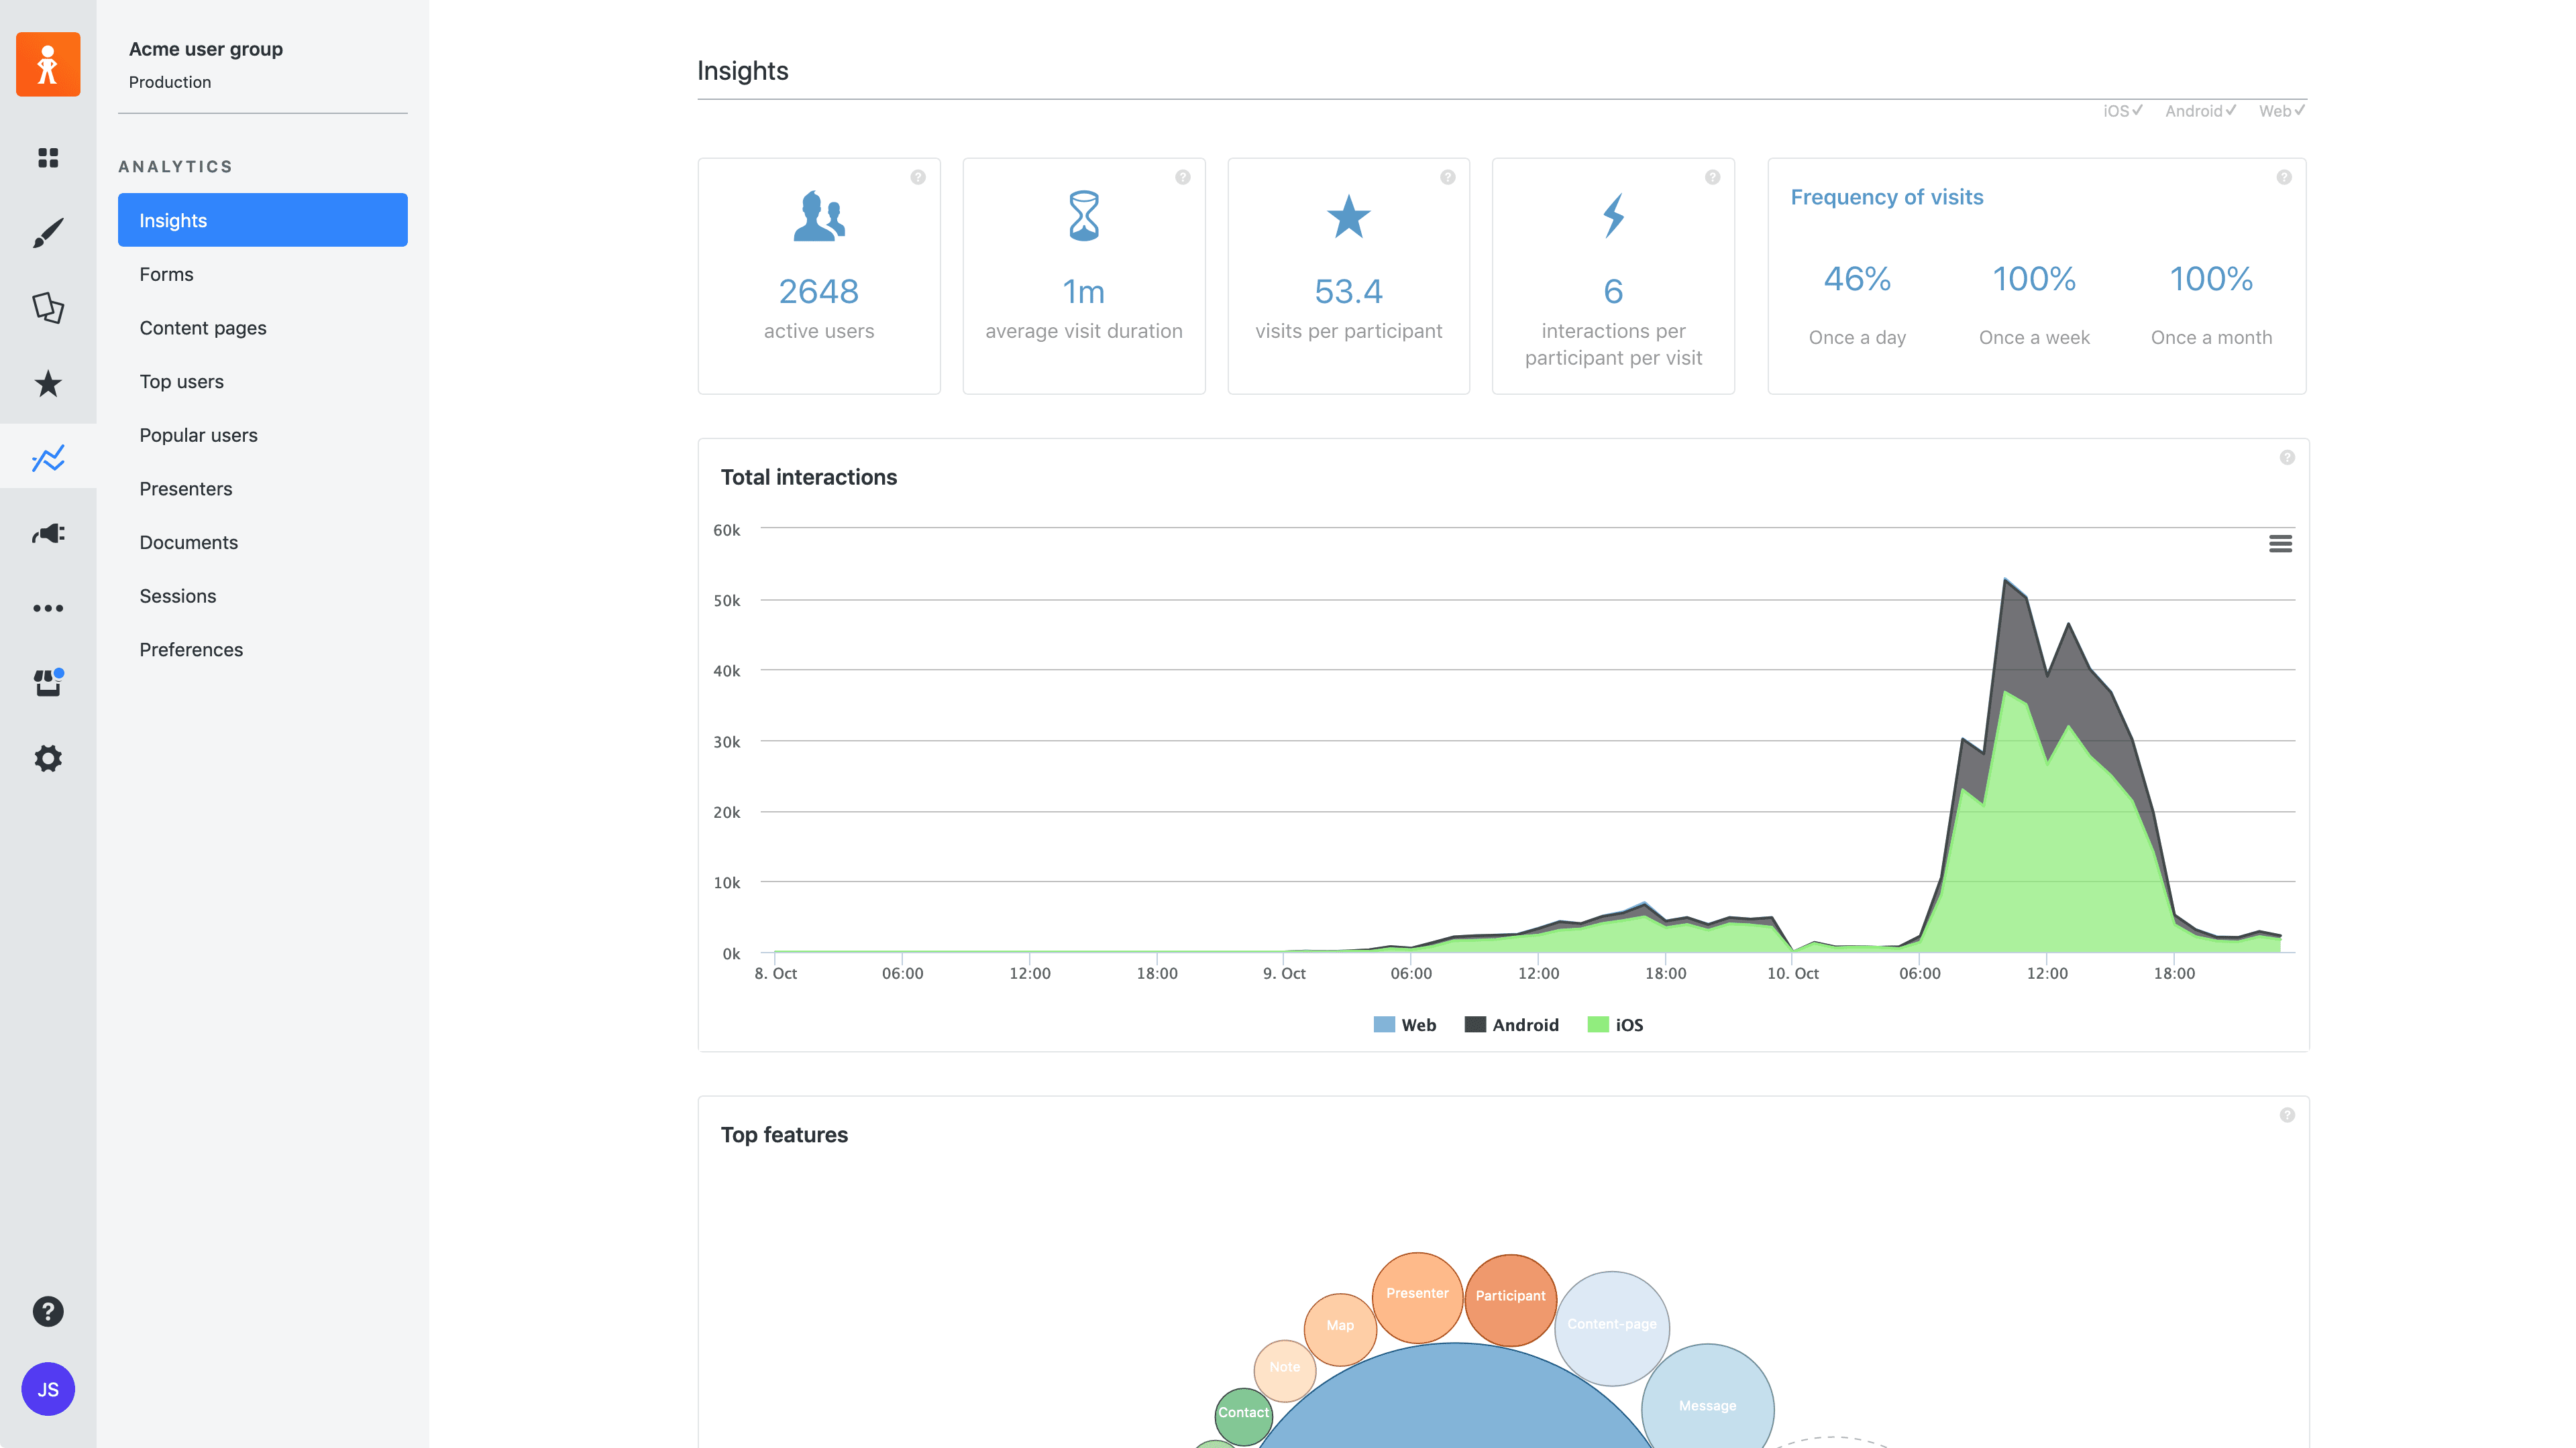This screenshot has width=2576, height=1448.
Task: Open Preferences in analytics menu
Action: click(x=191, y=650)
